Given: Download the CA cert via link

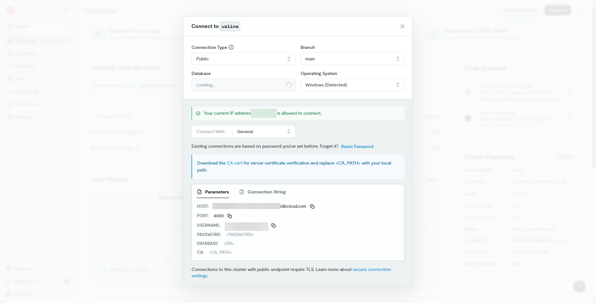Looking at the screenshot, I should click(234, 163).
